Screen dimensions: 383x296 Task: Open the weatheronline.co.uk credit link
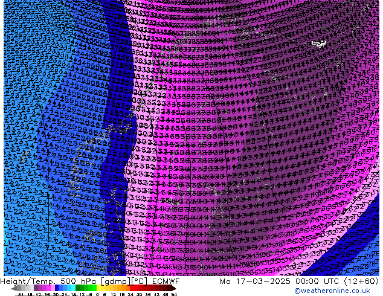pos(332,291)
